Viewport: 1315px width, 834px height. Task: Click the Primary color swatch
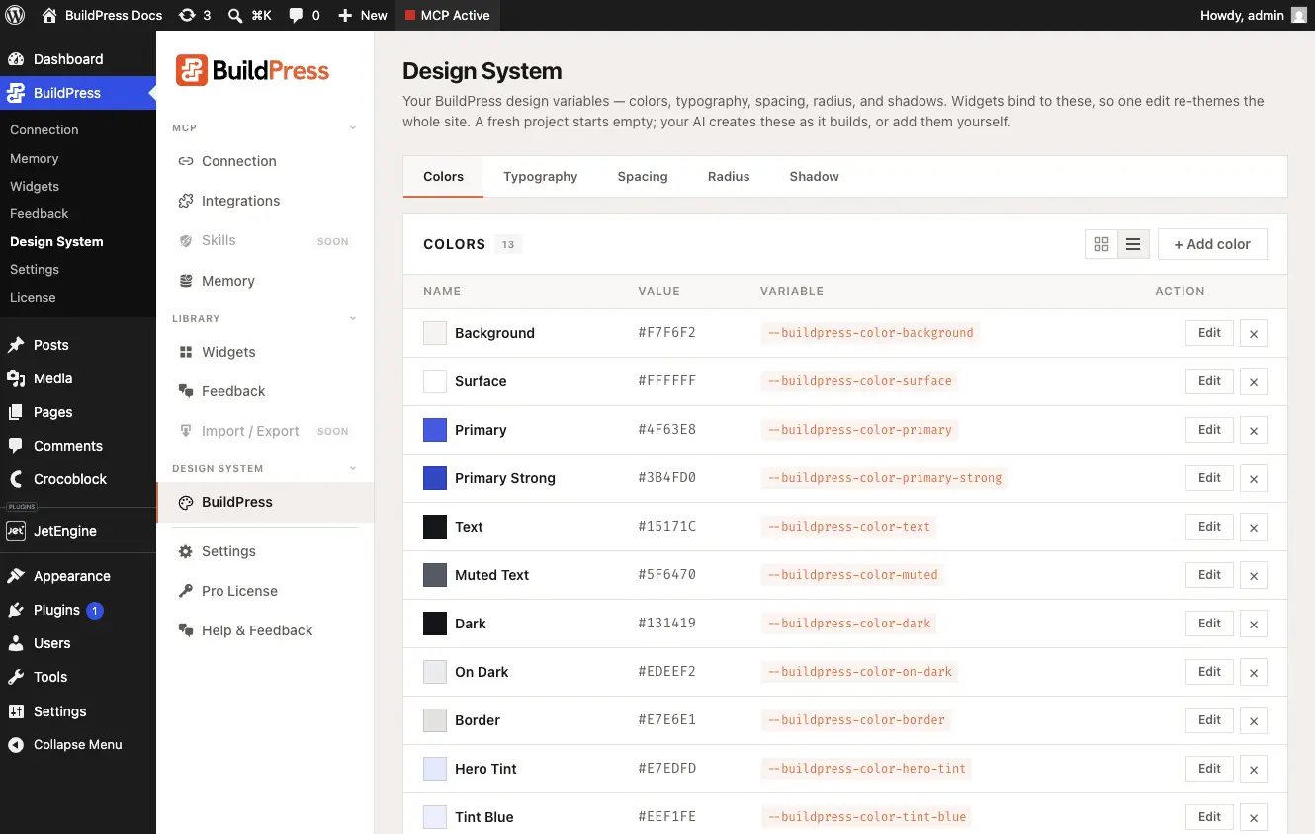(x=435, y=430)
